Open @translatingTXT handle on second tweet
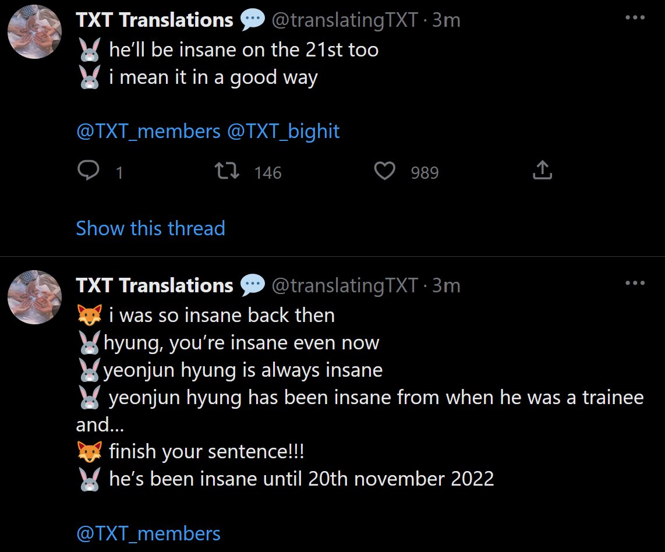Image resolution: width=665 pixels, height=552 pixels. pyautogui.click(x=345, y=286)
